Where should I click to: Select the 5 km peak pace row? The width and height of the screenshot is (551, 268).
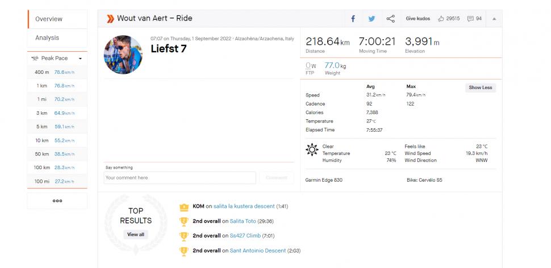click(x=57, y=127)
